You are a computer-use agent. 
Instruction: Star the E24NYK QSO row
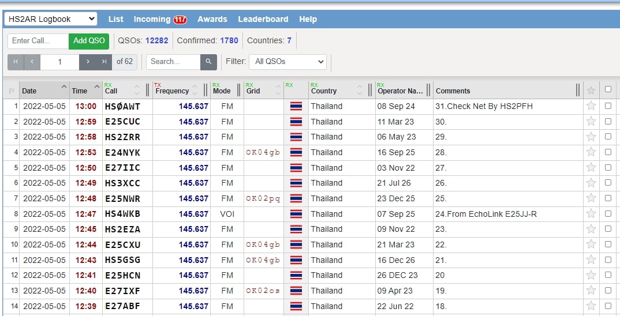pos(591,152)
